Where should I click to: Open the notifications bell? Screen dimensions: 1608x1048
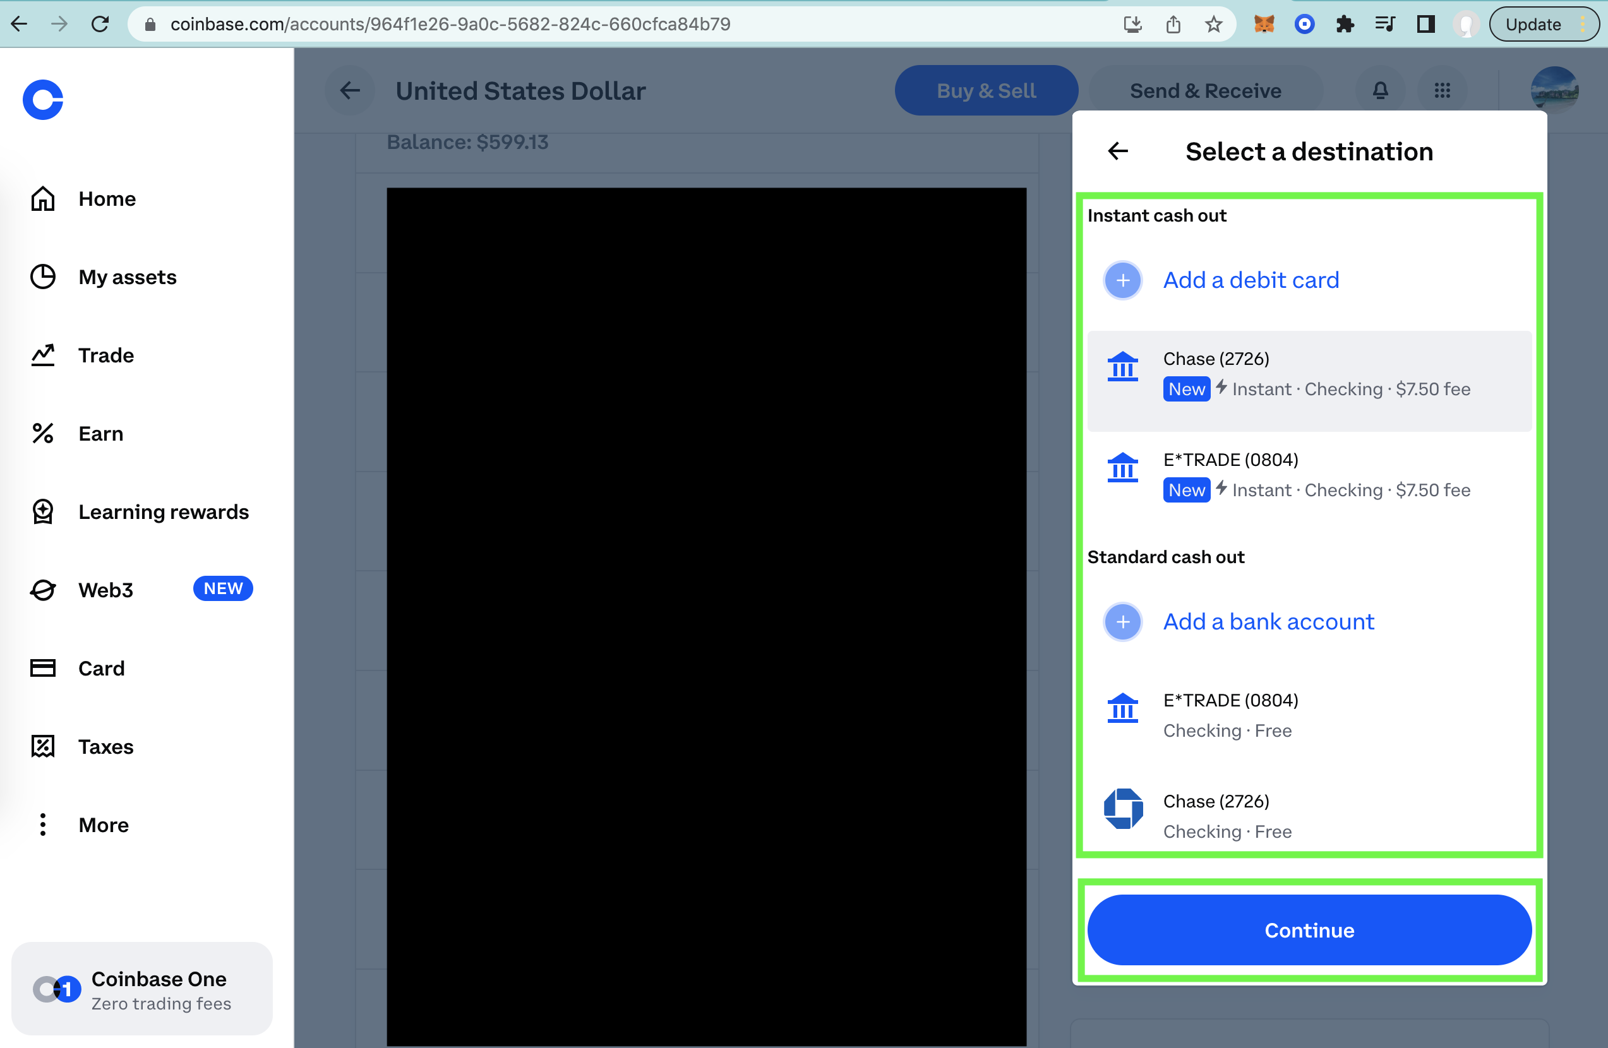1380,90
